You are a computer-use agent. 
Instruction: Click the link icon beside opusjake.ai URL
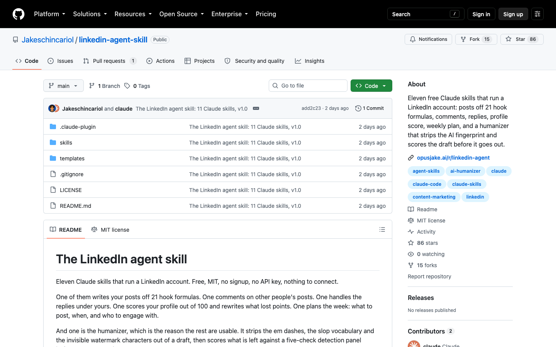411,158
